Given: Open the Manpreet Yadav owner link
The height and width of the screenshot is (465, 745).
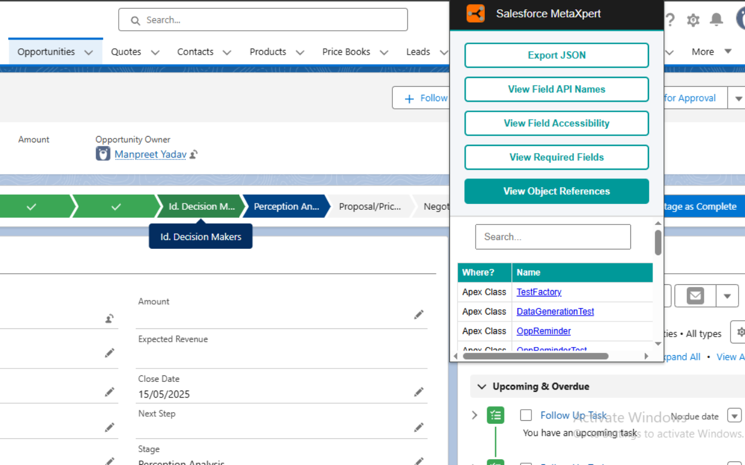Looking at the screenshot, I should click(150, 154).
